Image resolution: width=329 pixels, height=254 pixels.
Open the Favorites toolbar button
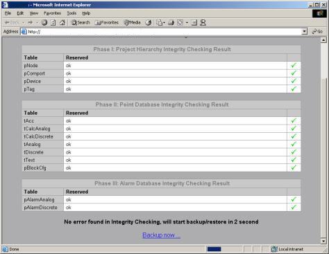pyautogui.click(x=107, y=23)
